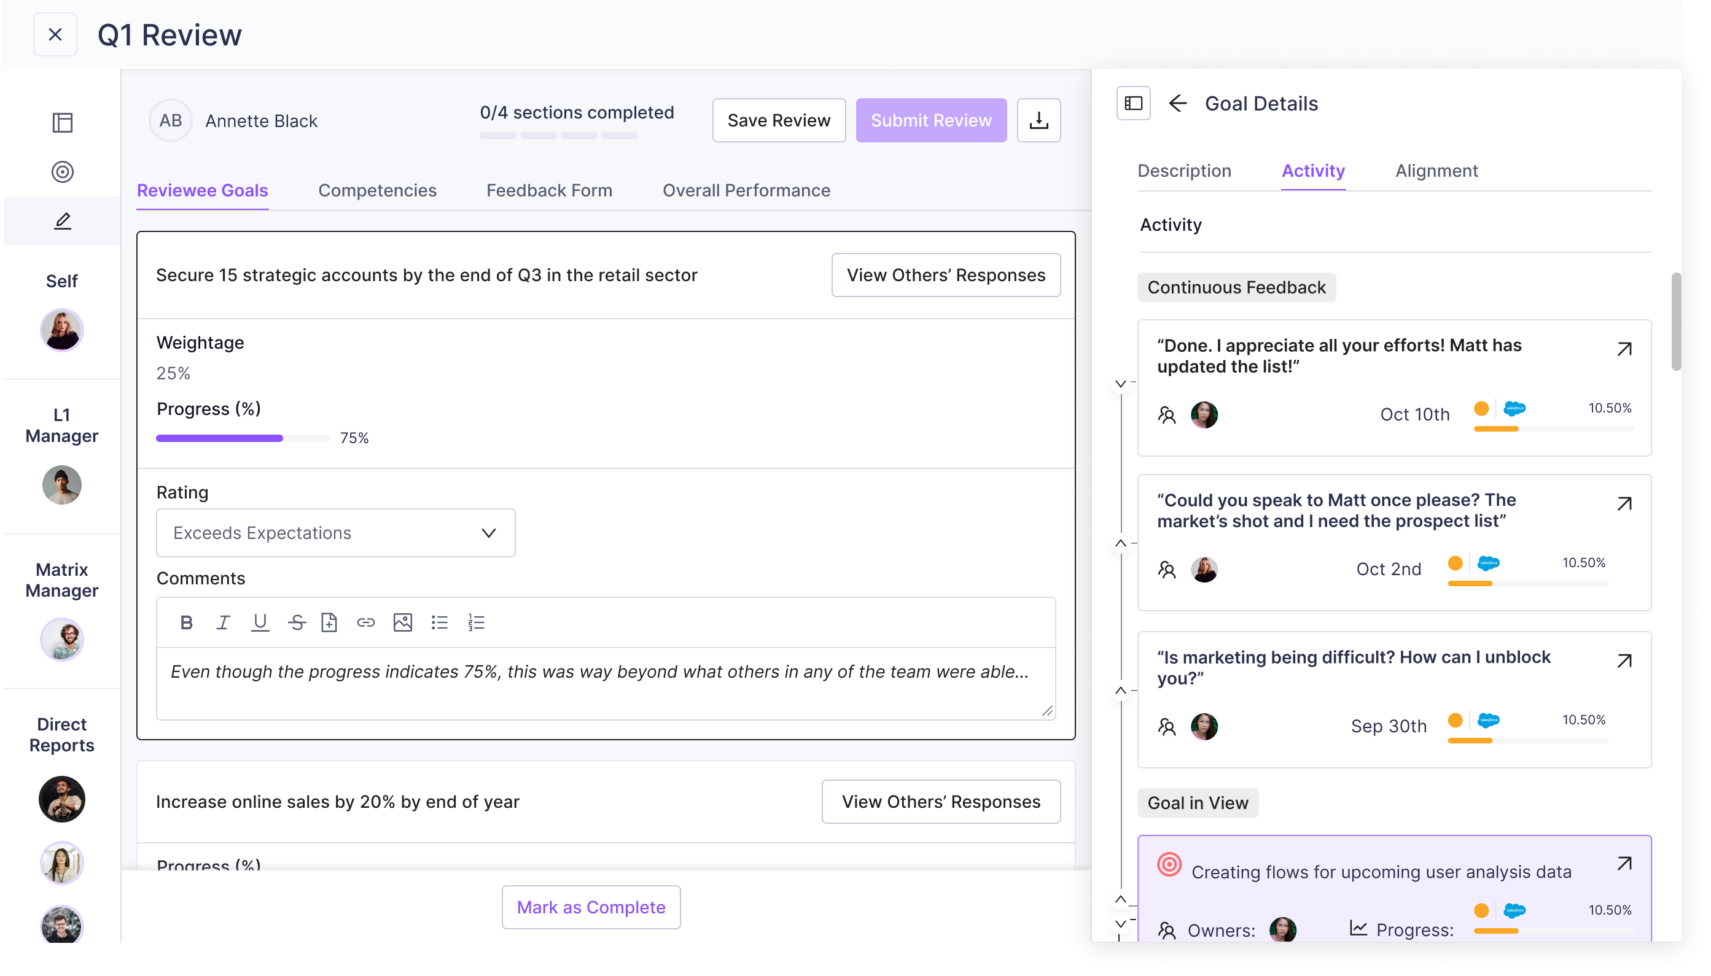Open the Exceeds Expectations rating dropdown

pyautogui.click(x=335, y=533)
